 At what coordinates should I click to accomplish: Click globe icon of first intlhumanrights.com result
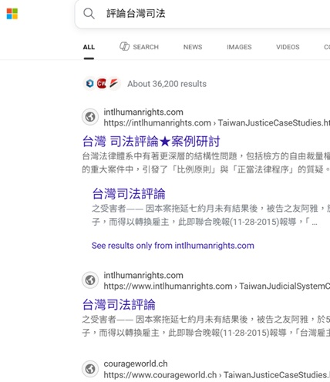pyautogui.click(x=90, y=117)
